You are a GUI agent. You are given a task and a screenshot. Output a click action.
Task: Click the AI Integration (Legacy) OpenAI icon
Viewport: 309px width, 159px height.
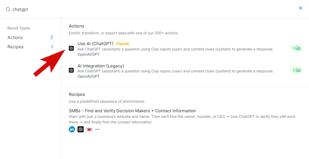[71, 70]
